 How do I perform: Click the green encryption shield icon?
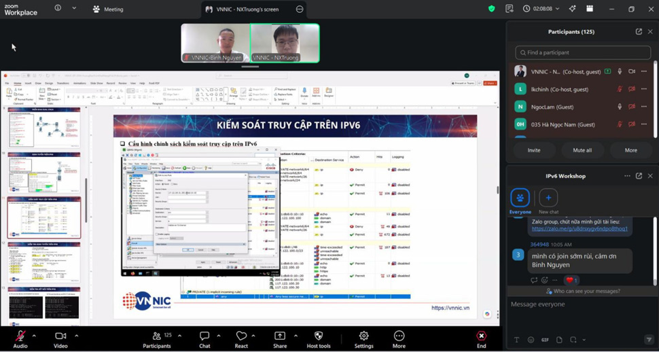[x=491, y=9]
